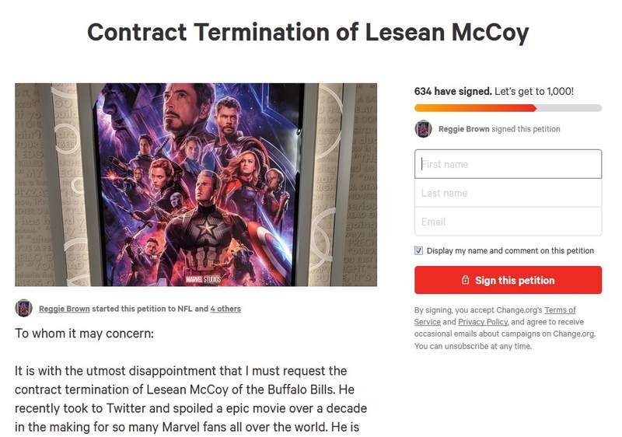Viewport: 622px width, 437px height.
Task: Click the Display my name label text
Action: pos(510,250)
